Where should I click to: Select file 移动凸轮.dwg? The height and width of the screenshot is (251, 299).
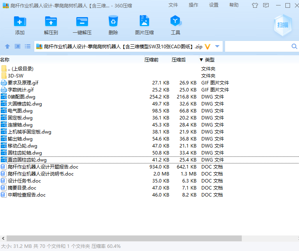(23, 146)
